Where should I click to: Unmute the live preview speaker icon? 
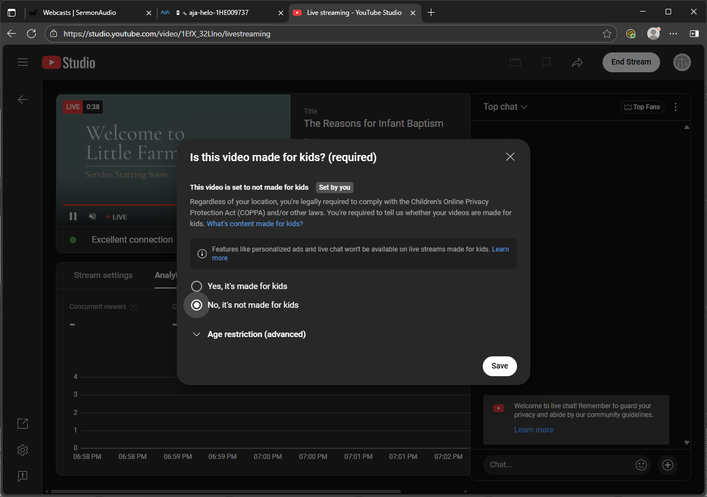pos(92,217)
